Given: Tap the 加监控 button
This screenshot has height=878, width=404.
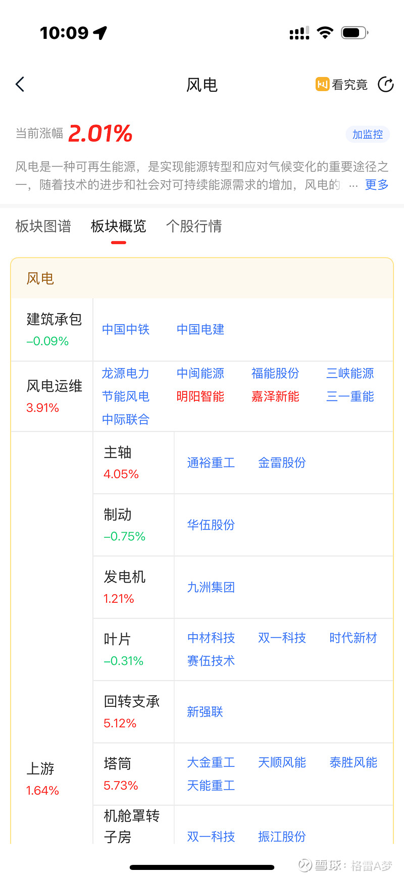Looking at the screenshot, I should (x=367, y=134).
